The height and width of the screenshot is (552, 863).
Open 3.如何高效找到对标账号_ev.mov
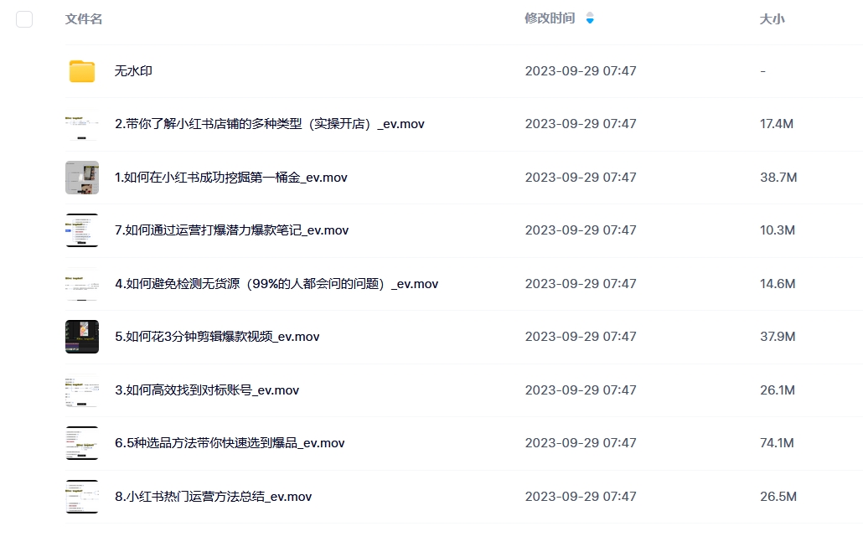tap(207, 390)
